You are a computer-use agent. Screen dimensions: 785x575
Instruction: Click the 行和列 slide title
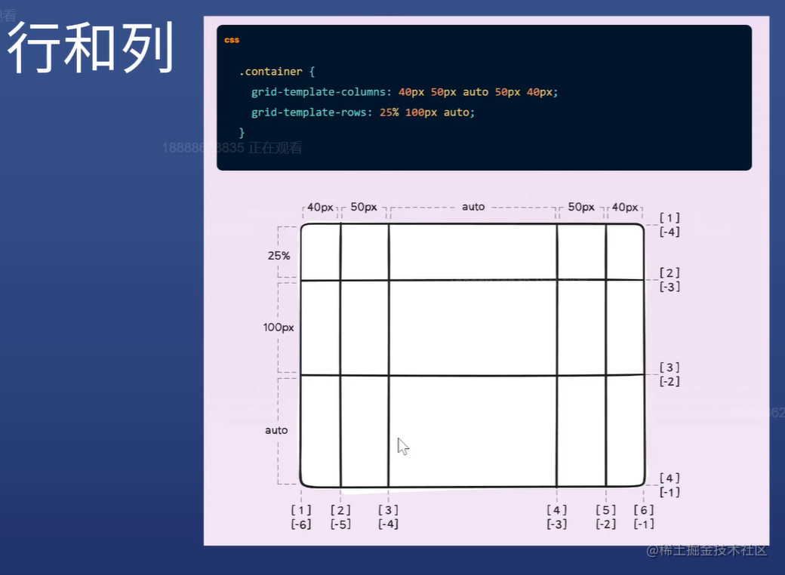91,47
